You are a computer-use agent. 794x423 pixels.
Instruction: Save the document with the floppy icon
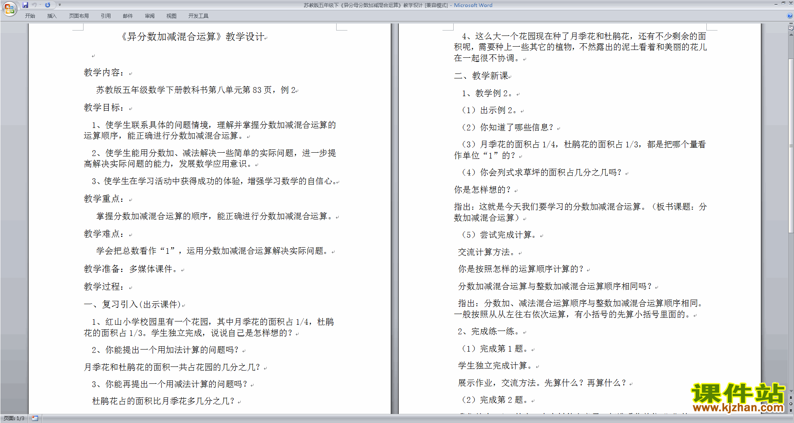click(x=25, y=5)
